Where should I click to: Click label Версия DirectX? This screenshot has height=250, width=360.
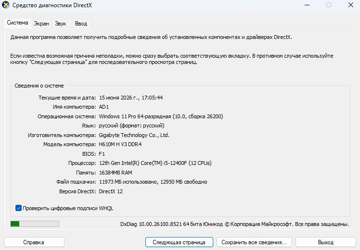pyautogui.click(x=77, y=191)
